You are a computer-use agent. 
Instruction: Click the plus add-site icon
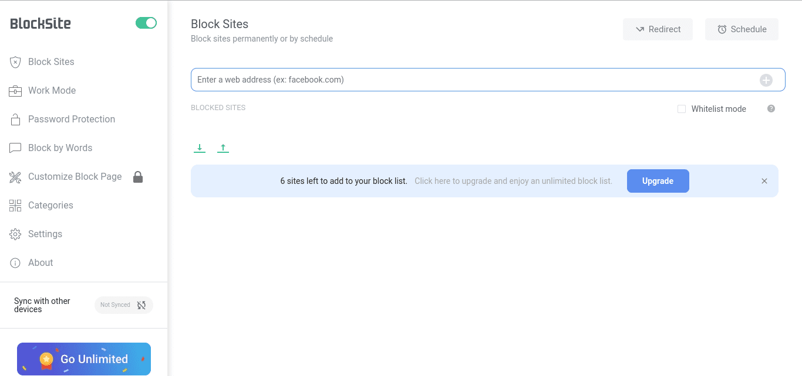click(766, 80)
